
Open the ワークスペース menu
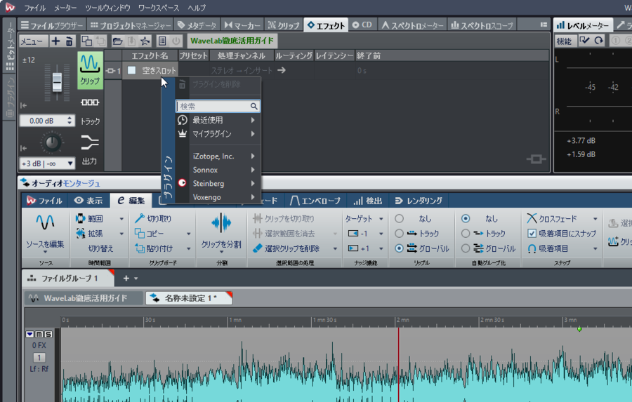(x=159, y=8)
